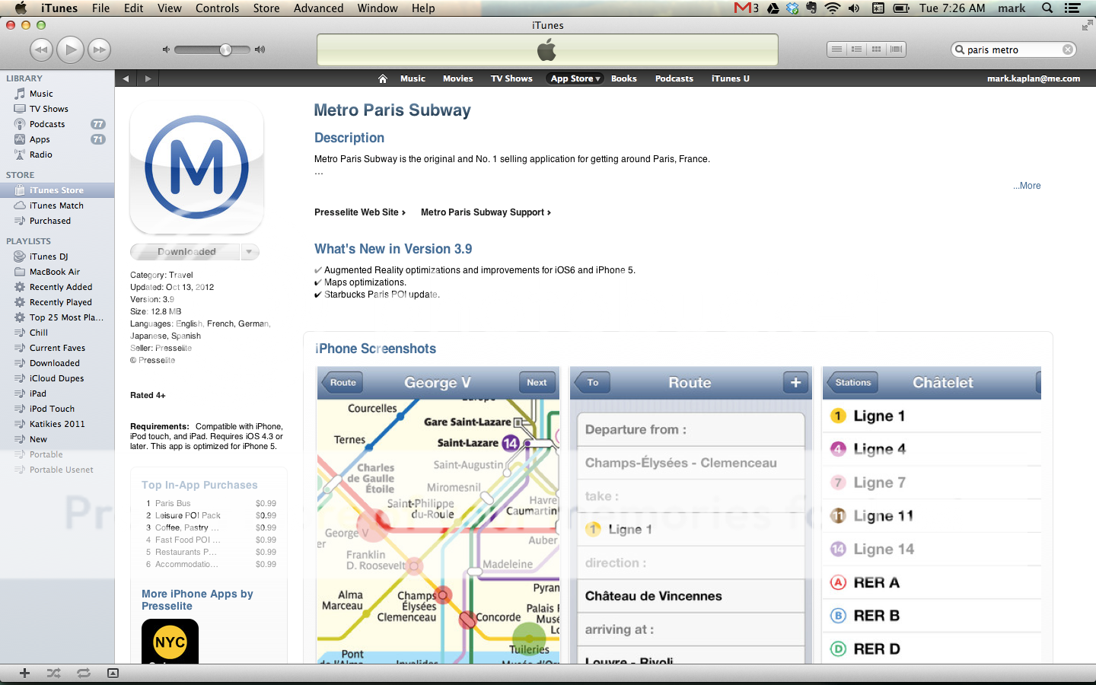
Task: Click the next track fast-forward button
Action: (x=99, y=50)
